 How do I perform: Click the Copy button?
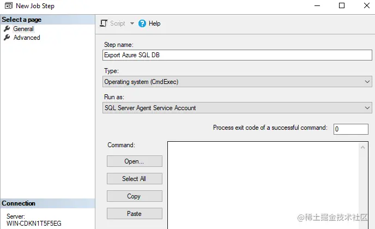click(135, 196)
